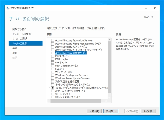Expand the ファイル サービスと記憶域サービス tree node
Viewport: 164px width, 120px height.
pyautogui.click(x=49, y=88)
